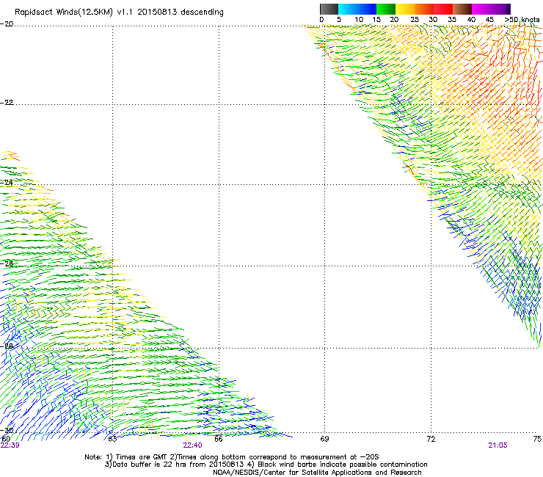Image resolution: width=543 pixels, height=477 pixels.
Task: Click the blue 10-15 knots color segment
Action: [367, 9]
